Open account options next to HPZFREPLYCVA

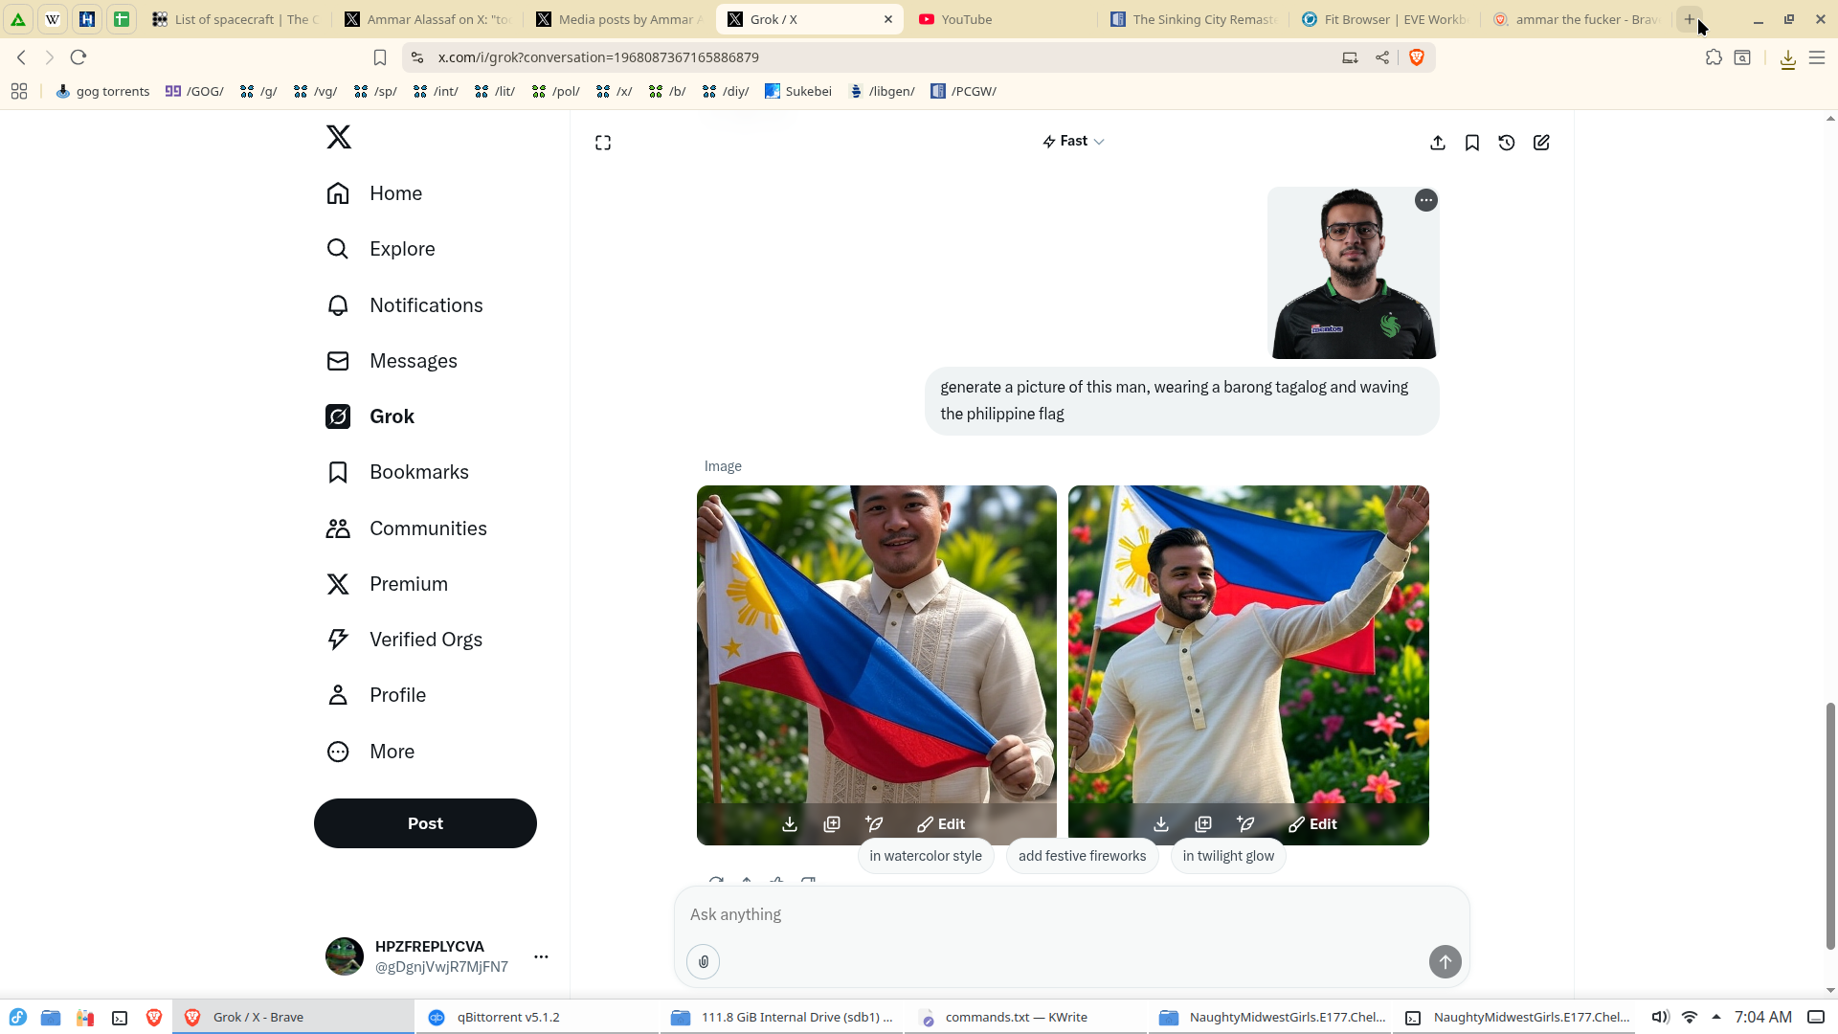pos(541,956)
